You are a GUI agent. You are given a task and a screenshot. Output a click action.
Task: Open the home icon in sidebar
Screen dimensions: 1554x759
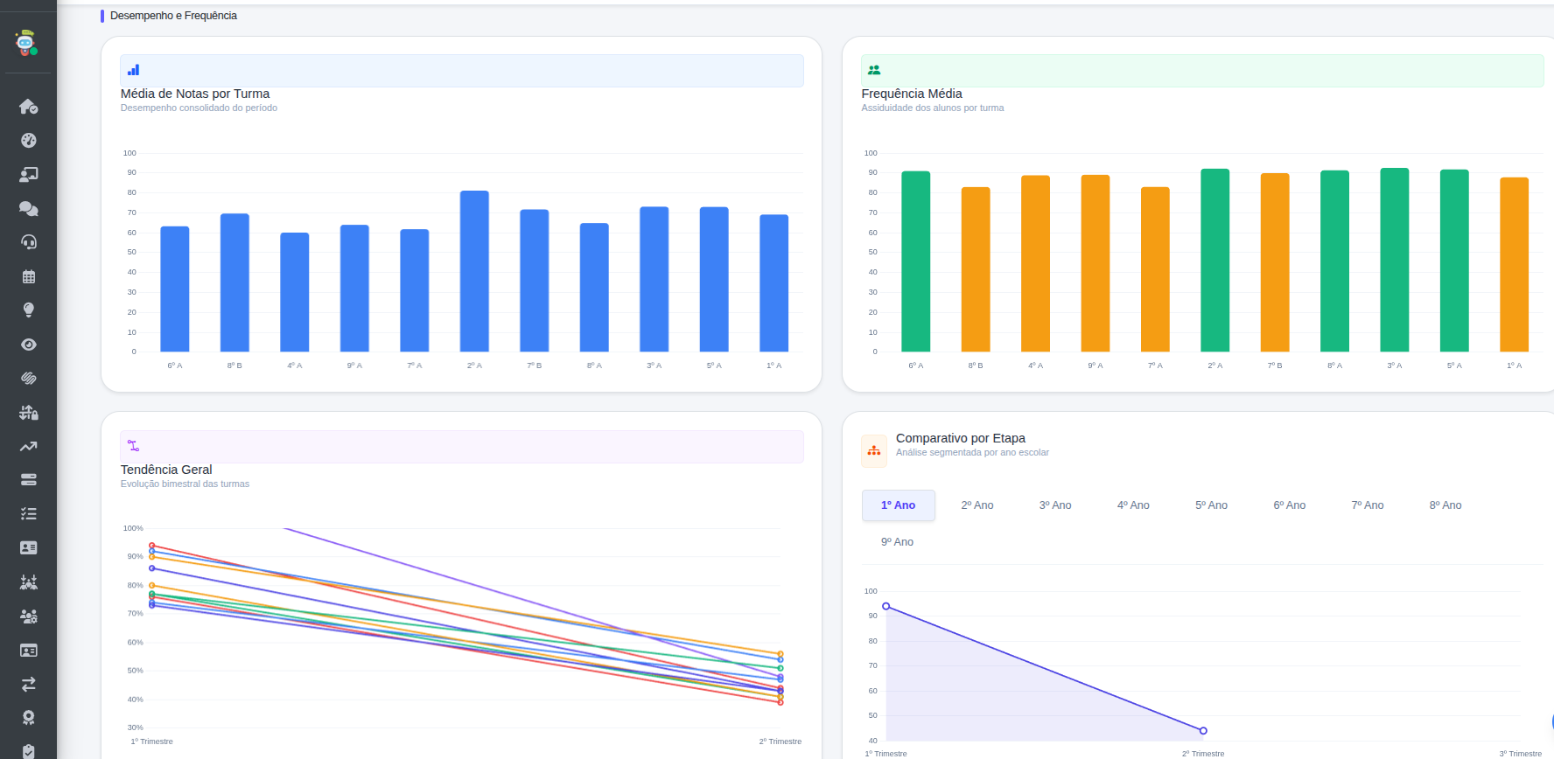(28, 107)
